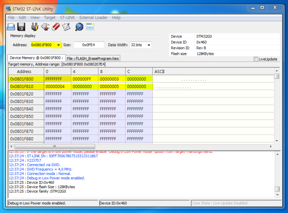Expand the Address dropdown
This screenshot has height=213, width=288.
[x=59, y=45]
